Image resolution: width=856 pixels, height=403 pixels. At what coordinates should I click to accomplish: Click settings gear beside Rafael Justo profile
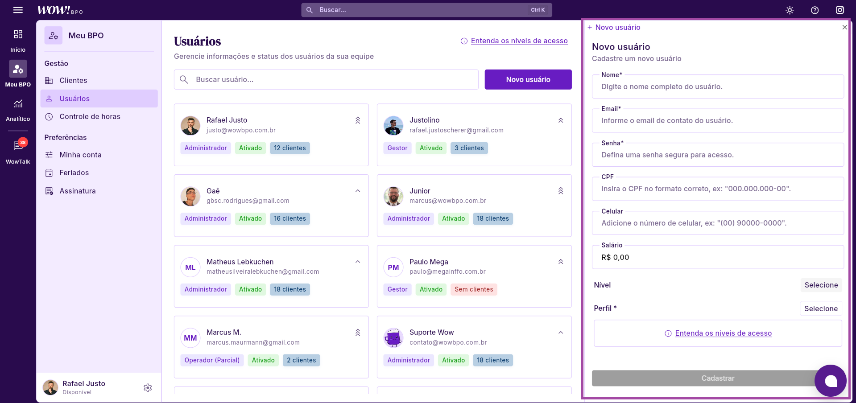(148, 388)
